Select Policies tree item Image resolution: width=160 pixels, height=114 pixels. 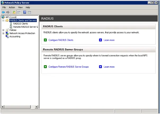pos(13,30)
